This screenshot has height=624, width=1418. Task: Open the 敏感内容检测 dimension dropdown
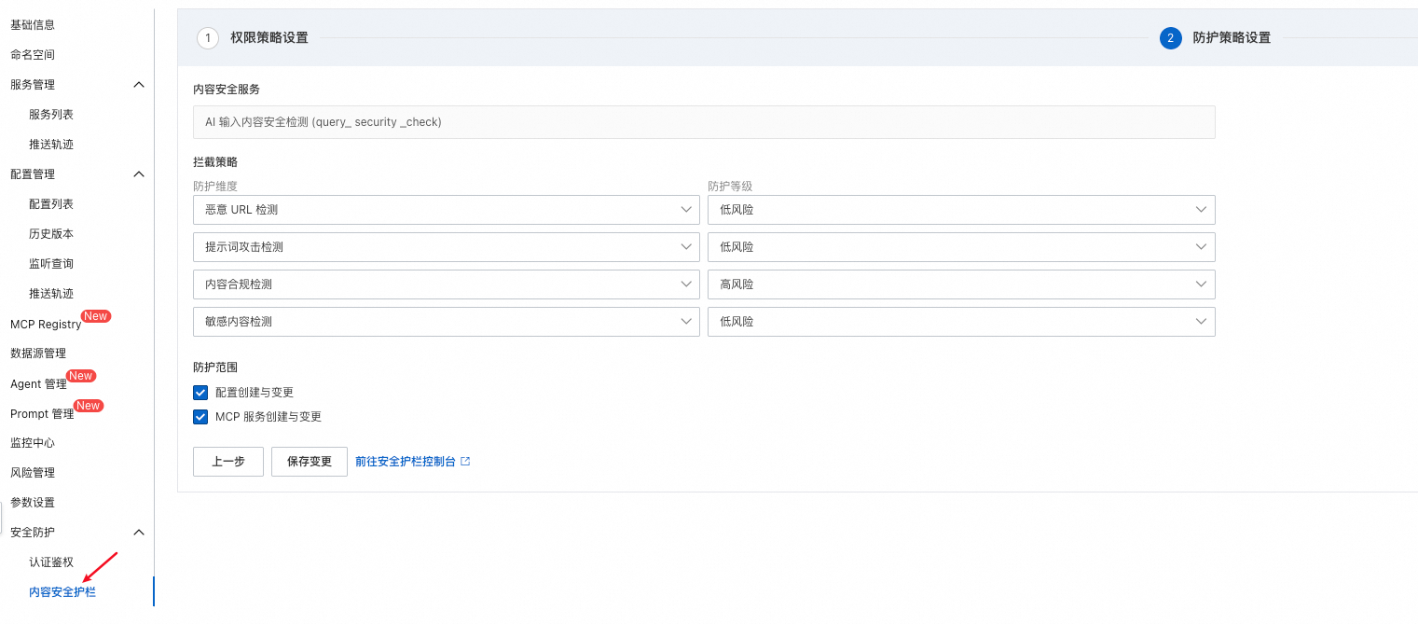[447, 322]
